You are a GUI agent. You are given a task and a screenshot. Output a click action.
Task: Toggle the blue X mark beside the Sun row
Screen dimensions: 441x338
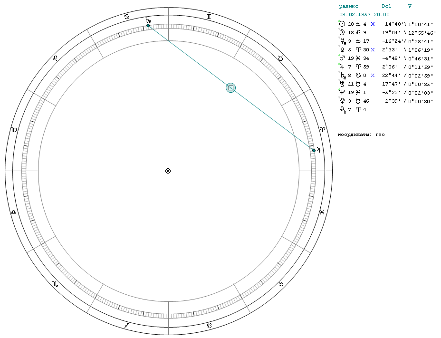373,24
